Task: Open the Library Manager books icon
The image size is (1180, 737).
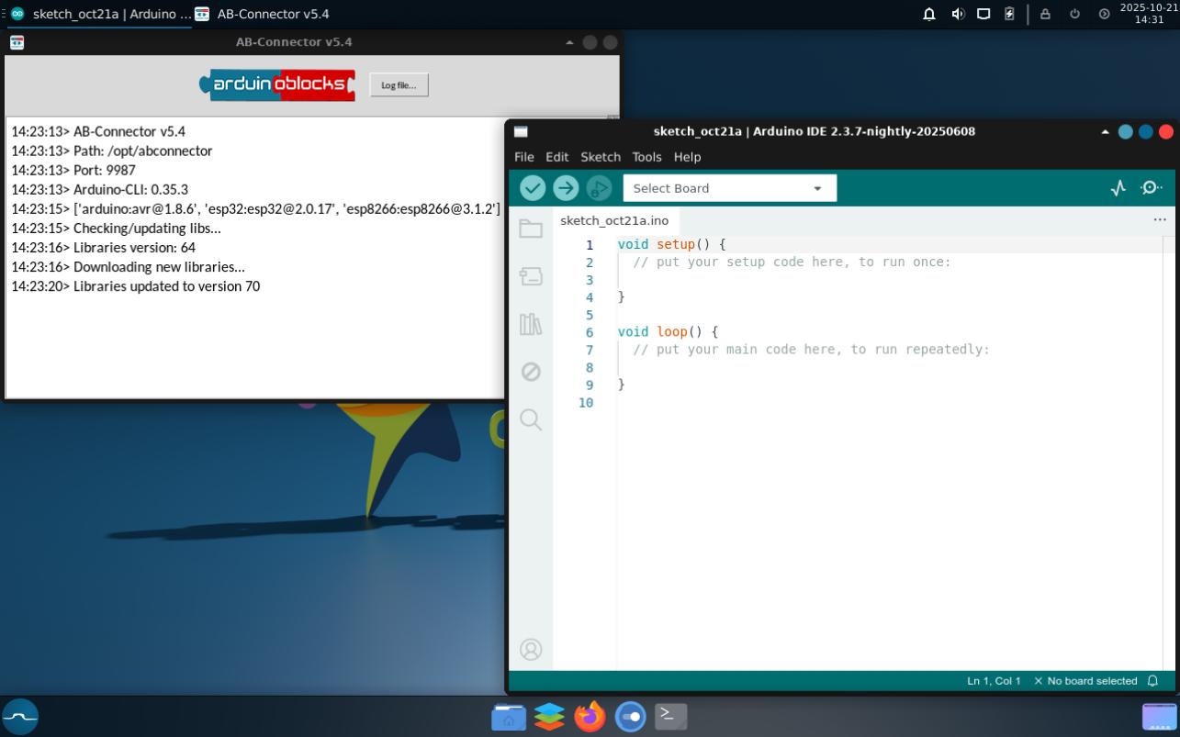Action: point(531,324)
